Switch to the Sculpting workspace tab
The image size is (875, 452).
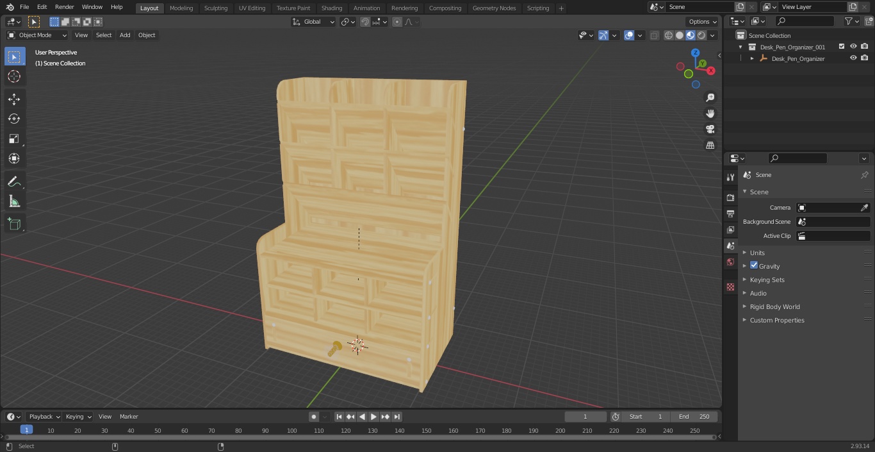point(216,8)
